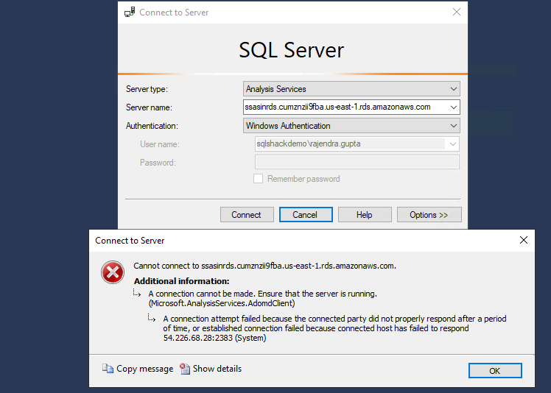Close the Connect to Server window

click(457, 13)
